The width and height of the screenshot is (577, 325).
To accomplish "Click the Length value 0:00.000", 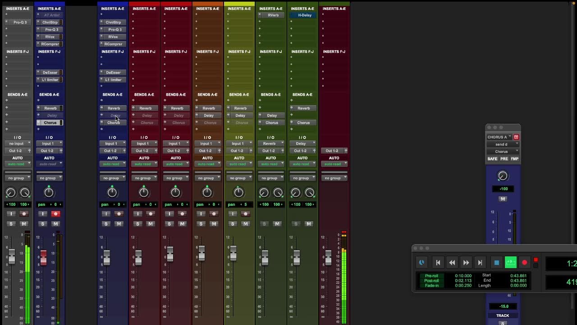I will point(518,286).
